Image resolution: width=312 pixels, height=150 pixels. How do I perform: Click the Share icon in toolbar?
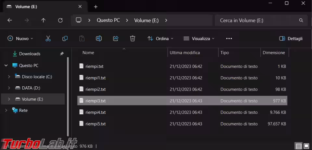[116, 38]
